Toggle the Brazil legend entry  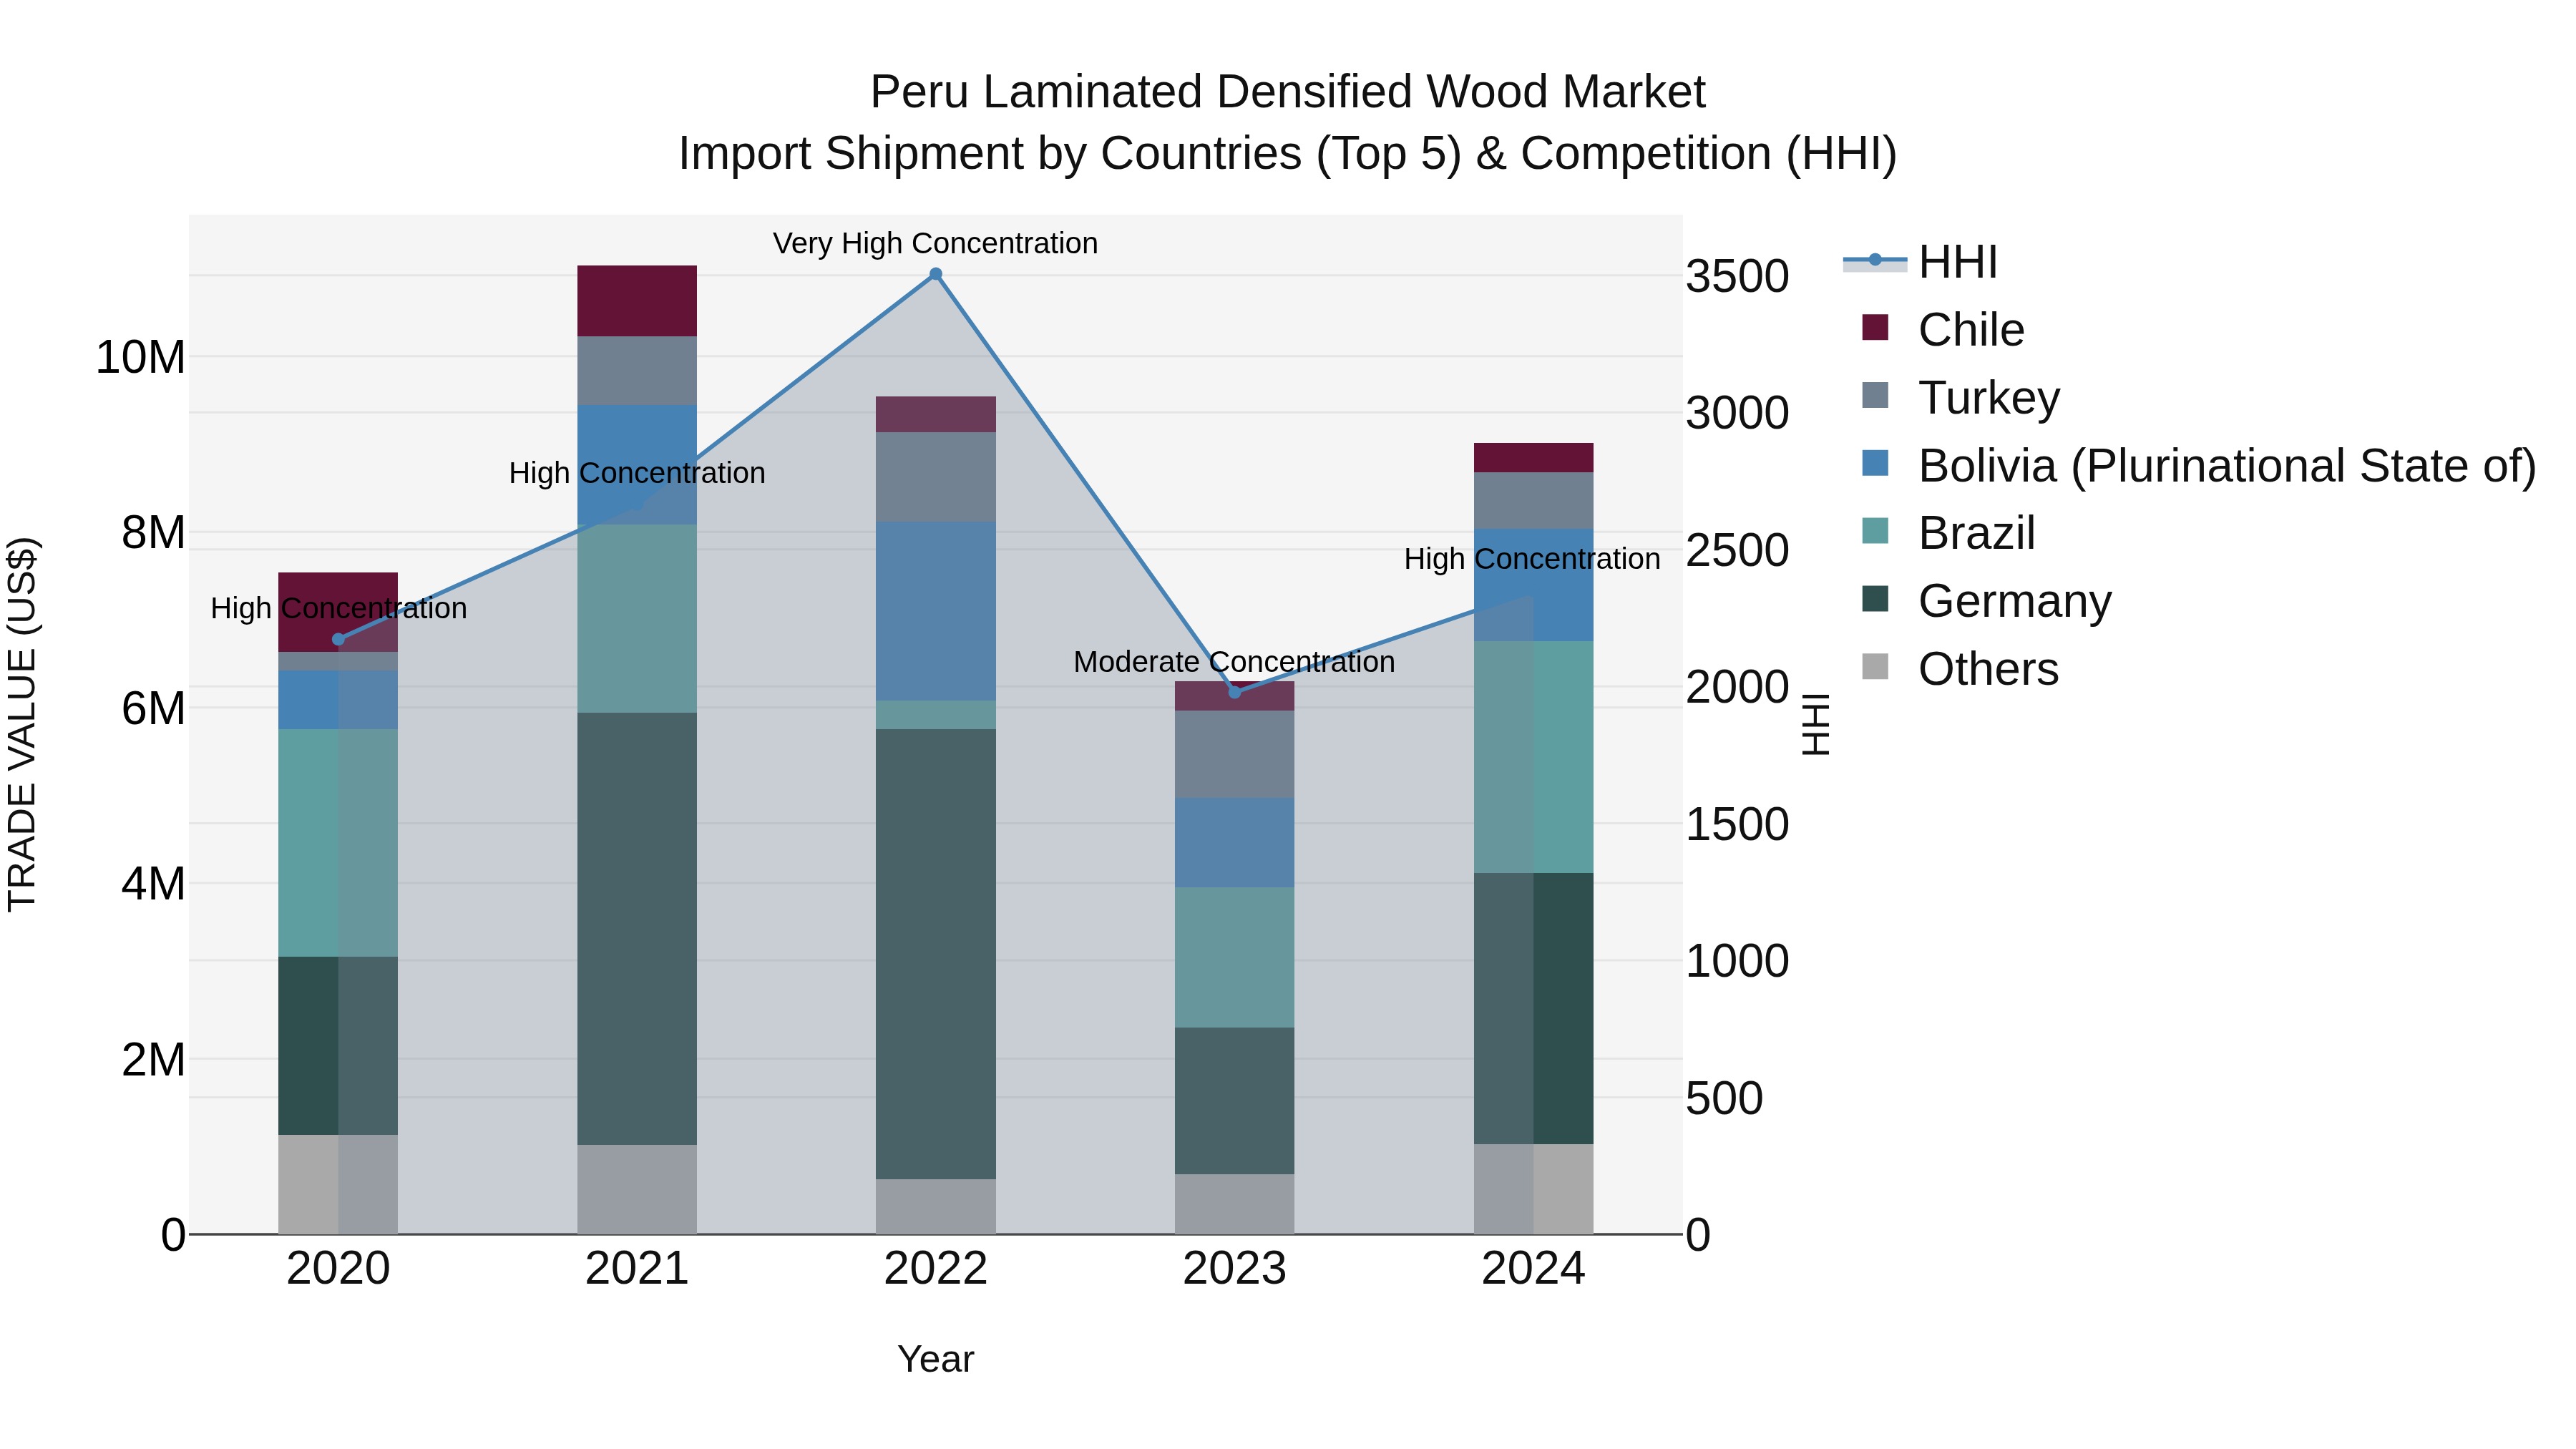(1948, 533)
